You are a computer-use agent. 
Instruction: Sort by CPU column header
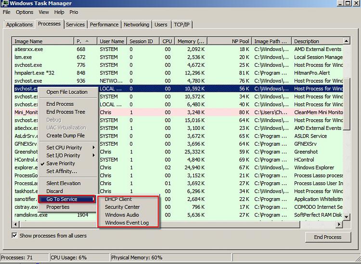(x=167, y=41)
